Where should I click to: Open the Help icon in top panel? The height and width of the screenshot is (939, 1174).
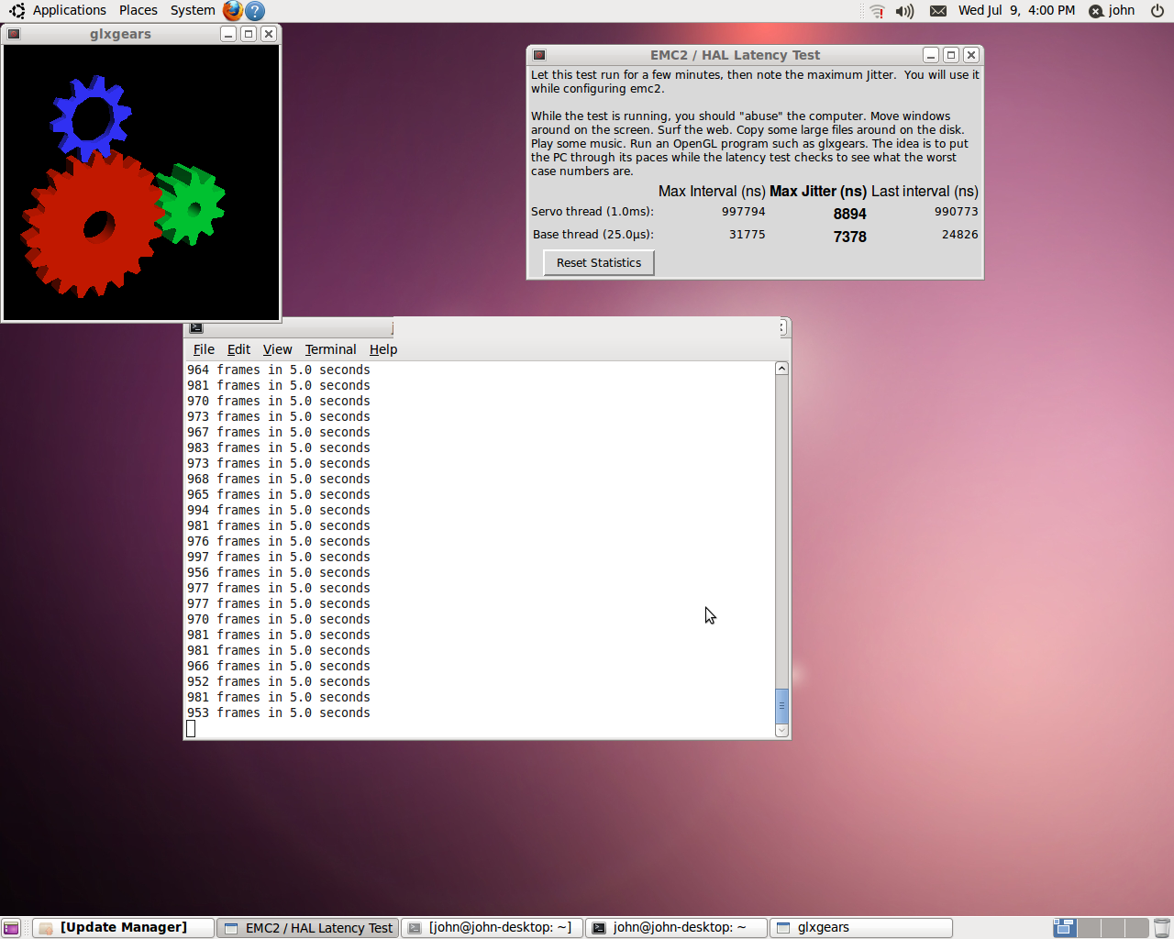click(x=256, y=10)
